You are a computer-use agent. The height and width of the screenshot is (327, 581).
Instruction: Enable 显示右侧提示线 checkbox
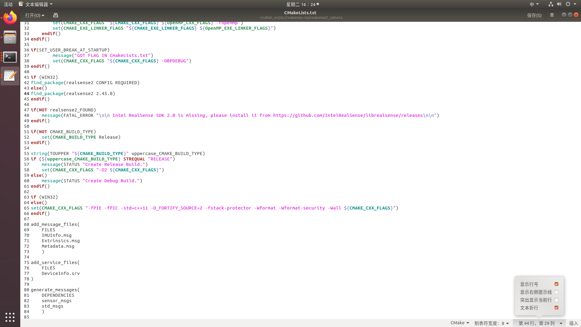point(556,292)
